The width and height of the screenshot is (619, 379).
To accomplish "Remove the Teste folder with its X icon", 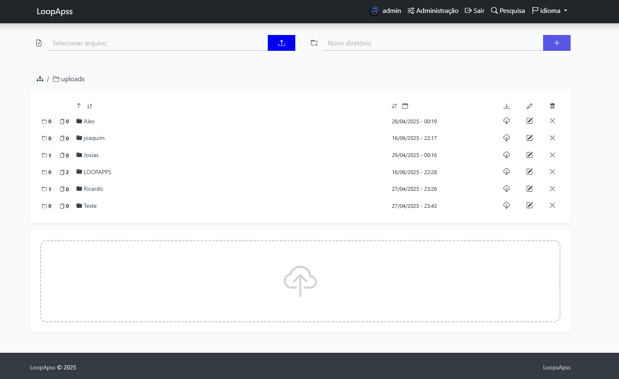I will (552, 205).
